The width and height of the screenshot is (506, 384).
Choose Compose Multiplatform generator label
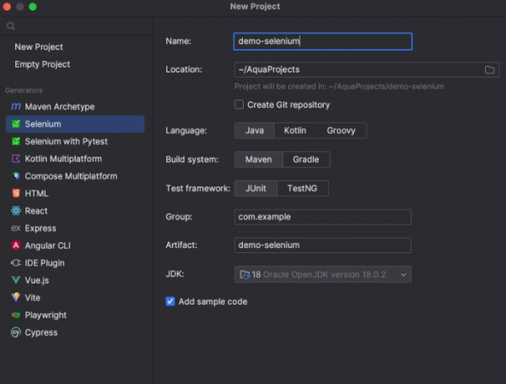point(71,176)
